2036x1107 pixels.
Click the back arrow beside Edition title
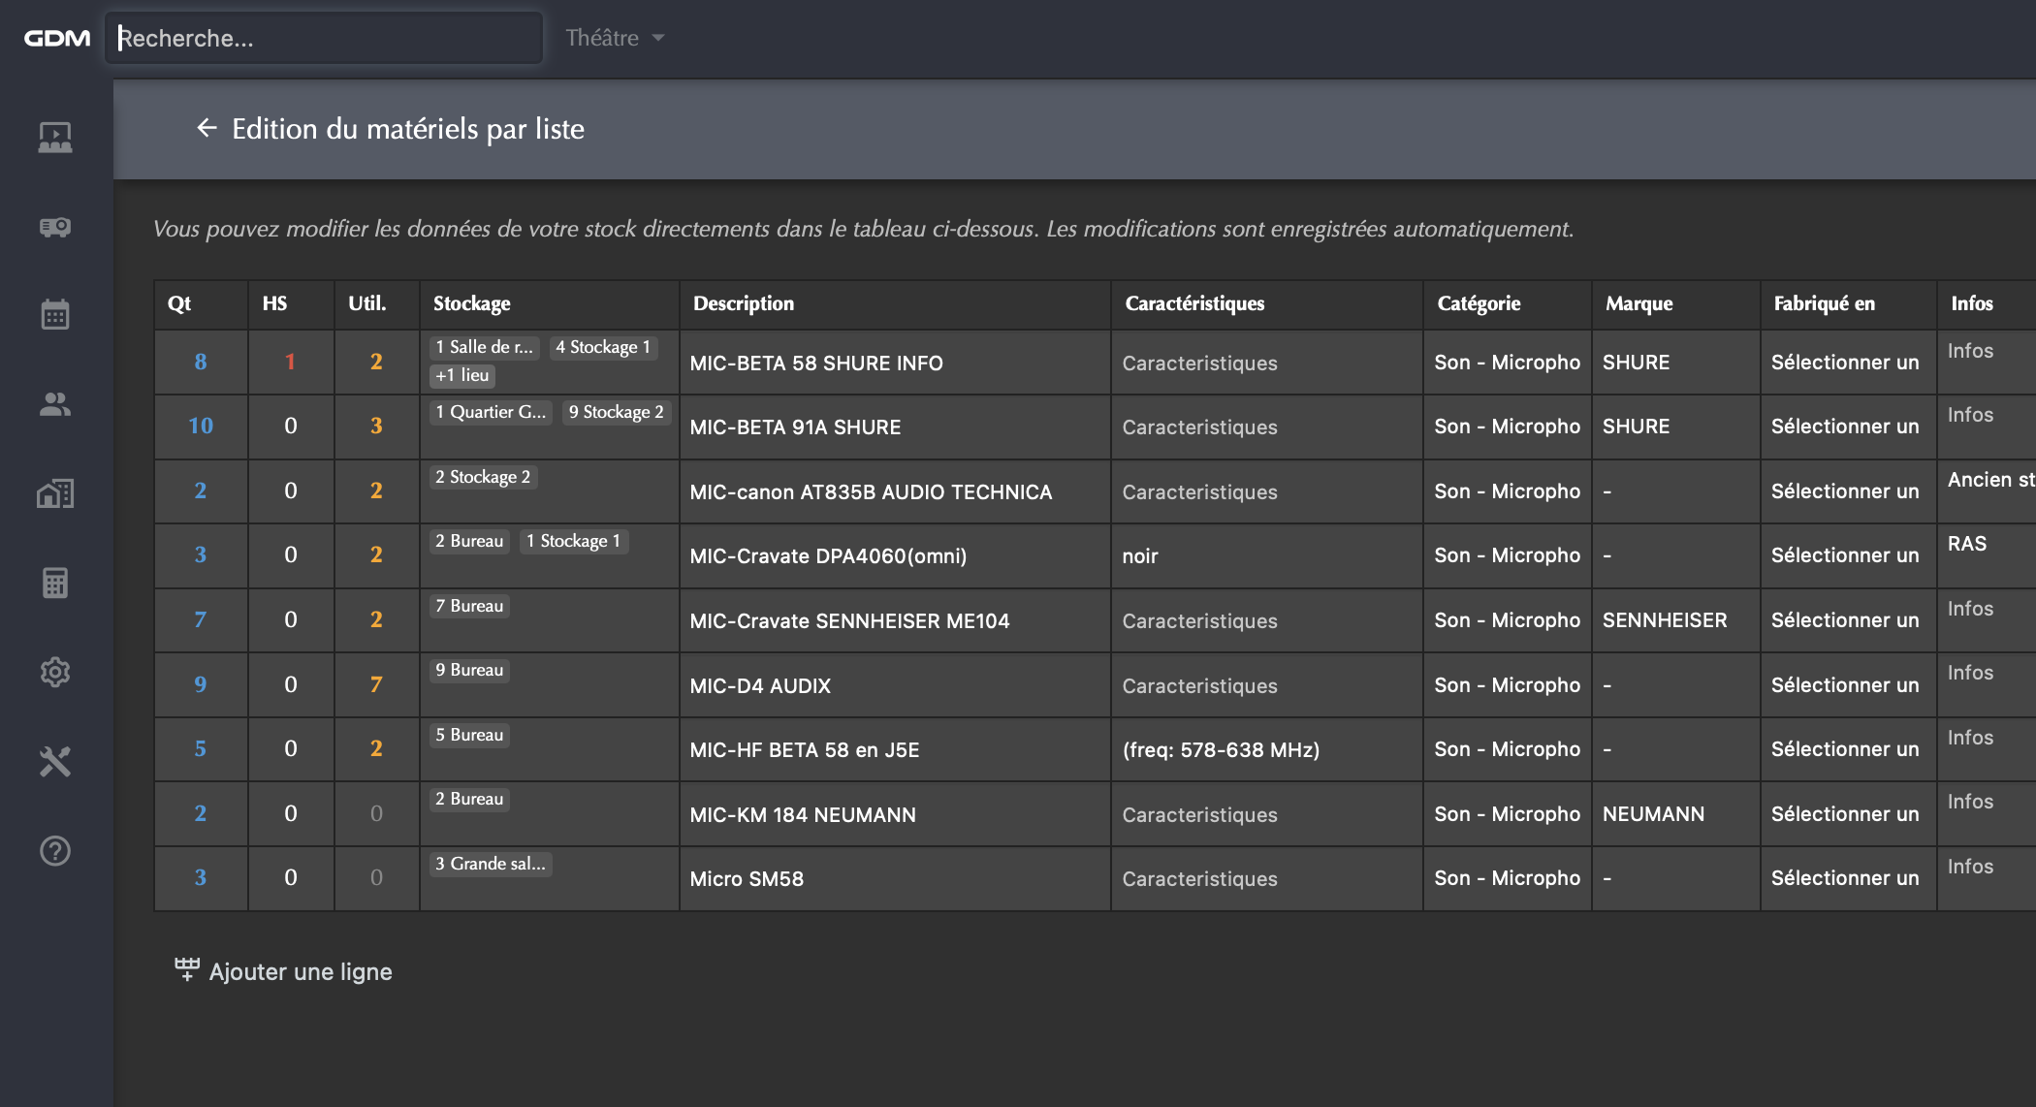pyautogui.click(x=207, y=128)
